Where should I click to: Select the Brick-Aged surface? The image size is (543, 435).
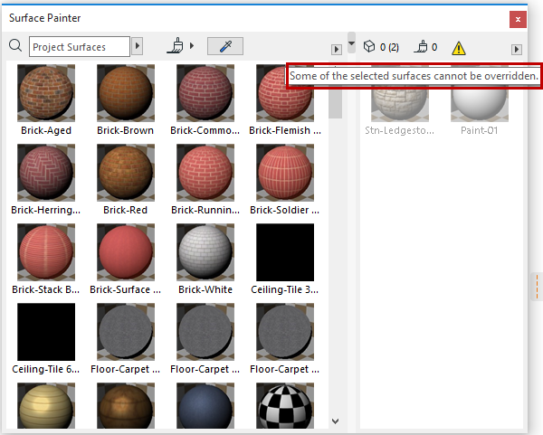tap(46, 91)
